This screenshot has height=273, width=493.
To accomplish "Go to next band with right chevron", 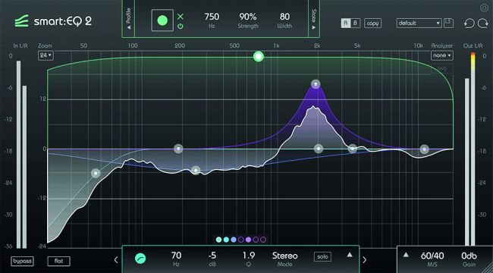I will [x=364, y=260].
